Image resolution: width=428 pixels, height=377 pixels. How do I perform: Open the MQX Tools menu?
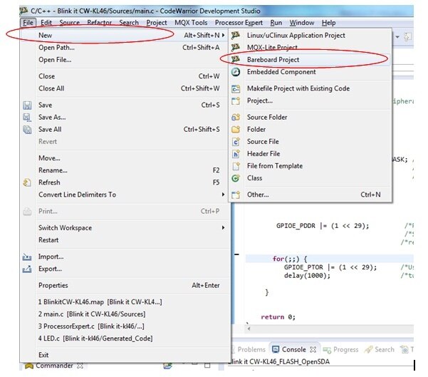191,23
